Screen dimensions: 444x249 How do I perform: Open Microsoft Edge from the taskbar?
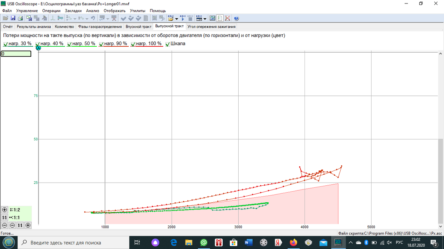tap(174, 242)
